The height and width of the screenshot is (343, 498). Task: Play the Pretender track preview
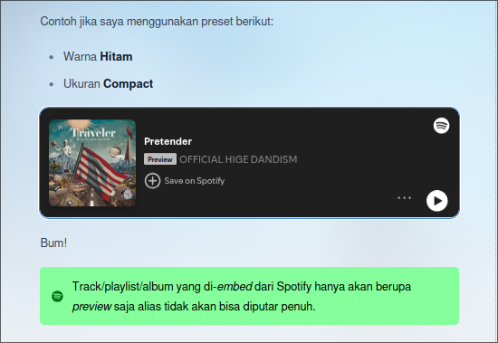(437, 201)
